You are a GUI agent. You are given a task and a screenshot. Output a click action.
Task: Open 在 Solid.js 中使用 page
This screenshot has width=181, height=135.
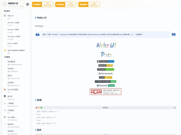click(16, 38)
